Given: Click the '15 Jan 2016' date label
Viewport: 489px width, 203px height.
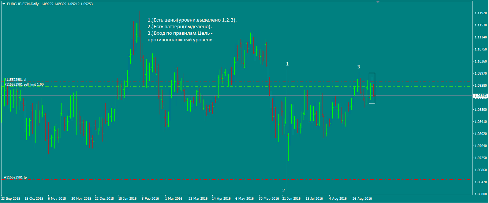Looking at the screenshot, I should tap(127, 199).
